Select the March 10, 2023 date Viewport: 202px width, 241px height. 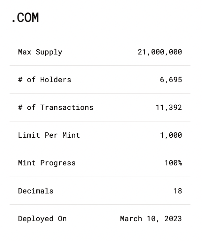pyautogui.click(x=151, y=219)
